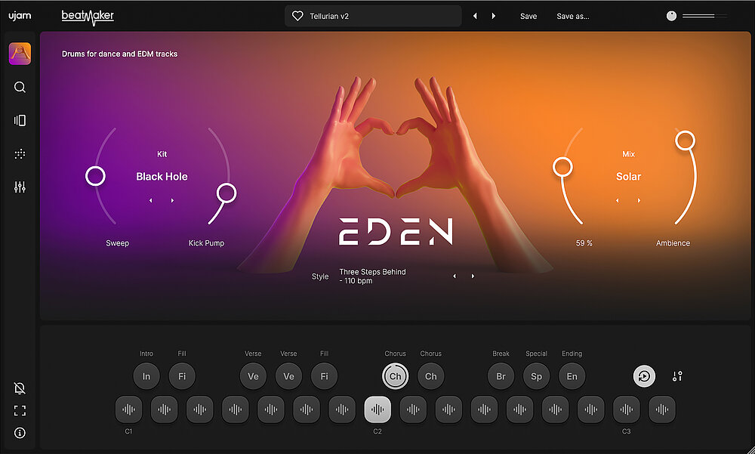Trigger the second drum pad right of C2
Image resolution: width=755 pixels, height=454 pixels.
[x=448, y=409]
